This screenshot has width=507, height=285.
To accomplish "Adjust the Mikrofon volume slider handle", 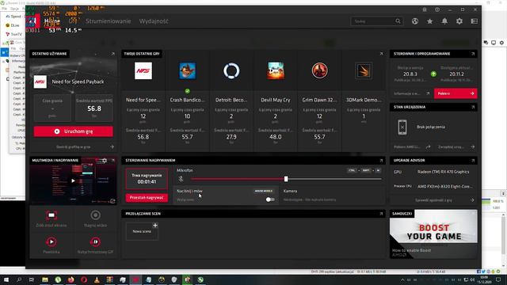I will 286,179.
